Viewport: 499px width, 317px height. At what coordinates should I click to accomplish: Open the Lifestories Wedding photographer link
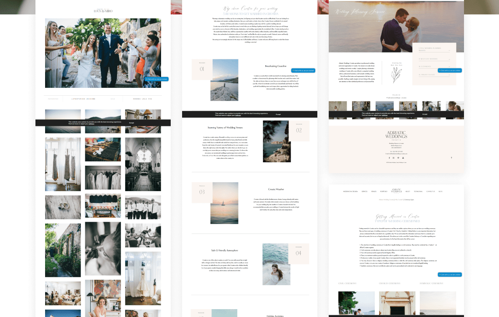click(83, 99)
